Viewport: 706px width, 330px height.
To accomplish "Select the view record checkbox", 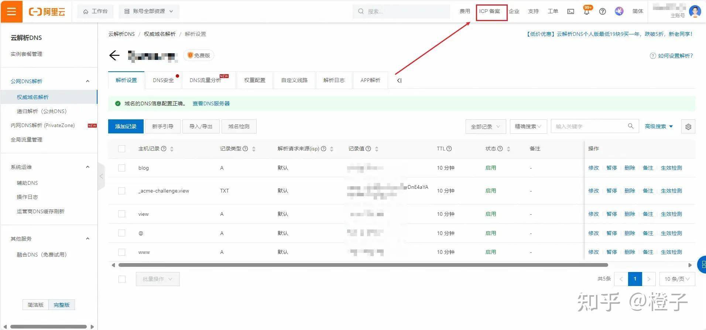I will 122,214.
